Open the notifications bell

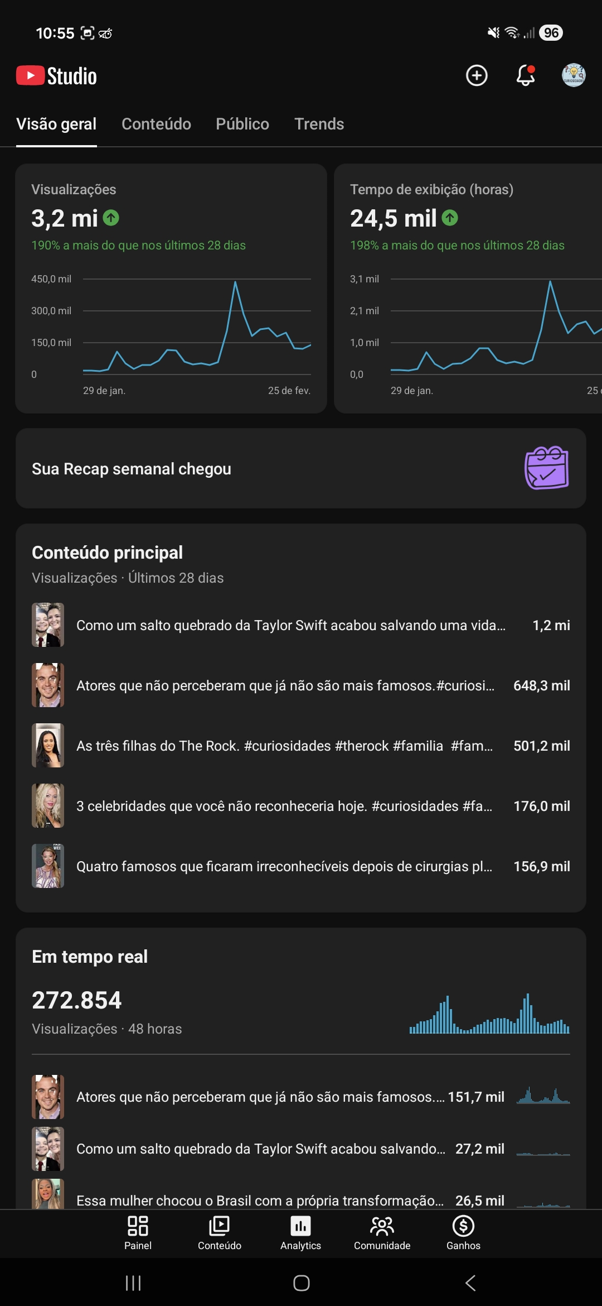525,75
